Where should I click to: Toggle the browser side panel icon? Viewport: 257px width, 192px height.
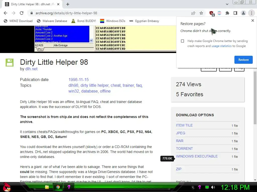point(235,13)
